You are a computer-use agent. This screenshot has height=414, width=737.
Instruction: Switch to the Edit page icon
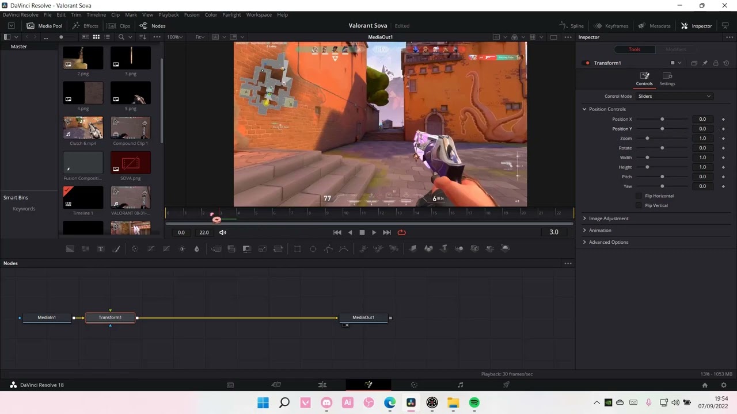click(x=322, y=385)
